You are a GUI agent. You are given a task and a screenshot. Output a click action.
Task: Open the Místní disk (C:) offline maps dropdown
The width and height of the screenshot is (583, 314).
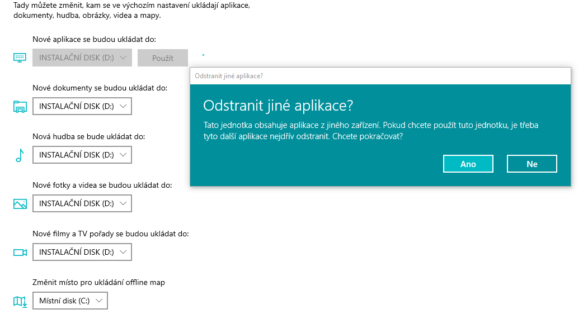(x=70, y=301)
